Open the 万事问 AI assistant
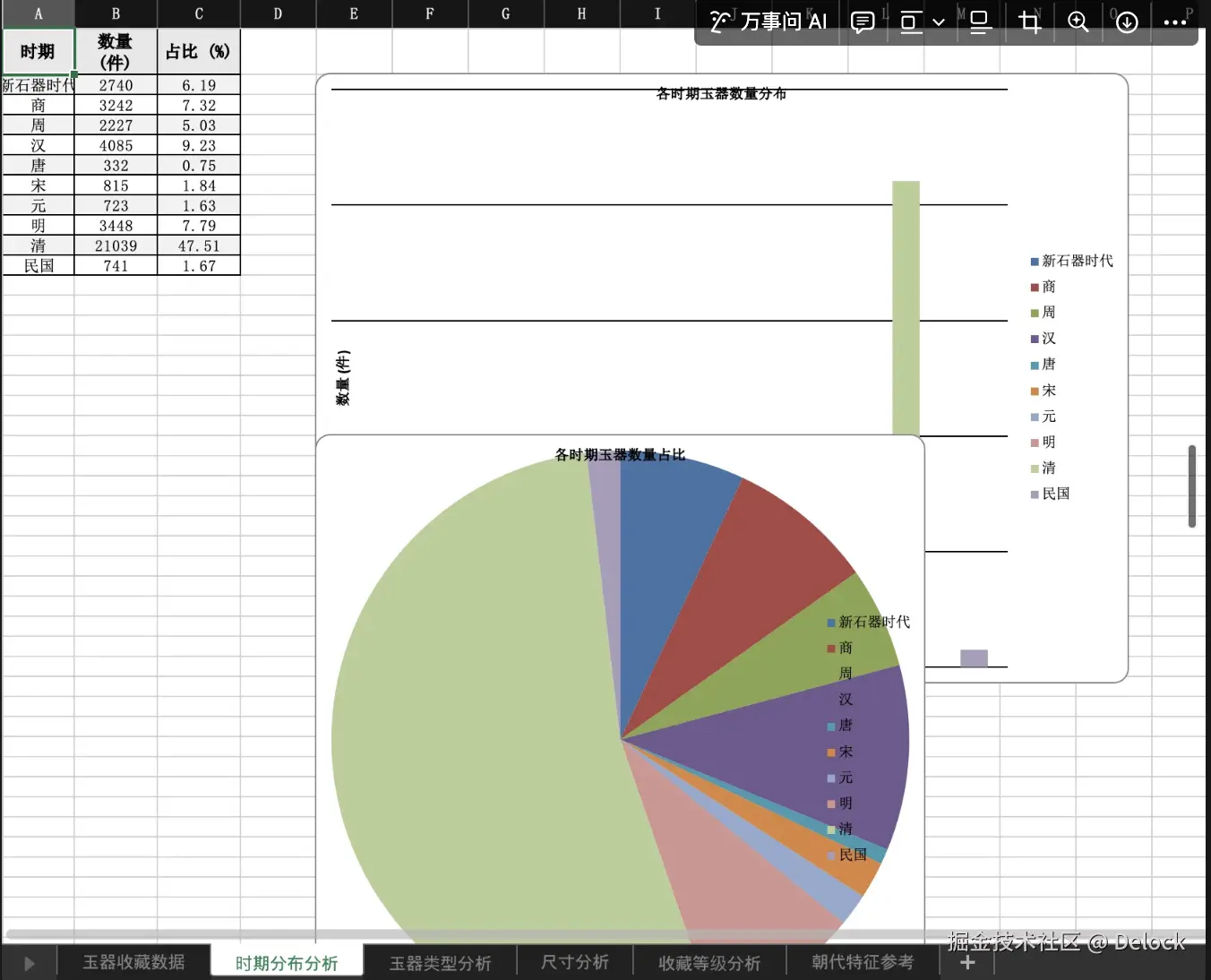Viewport: 1211px width, 980px height. [x=768, y=21]
